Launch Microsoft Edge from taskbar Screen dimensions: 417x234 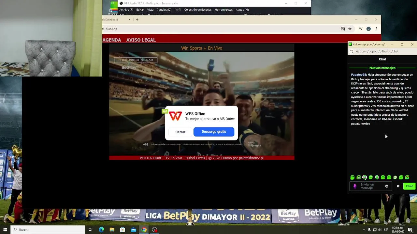tap(101, 230)
